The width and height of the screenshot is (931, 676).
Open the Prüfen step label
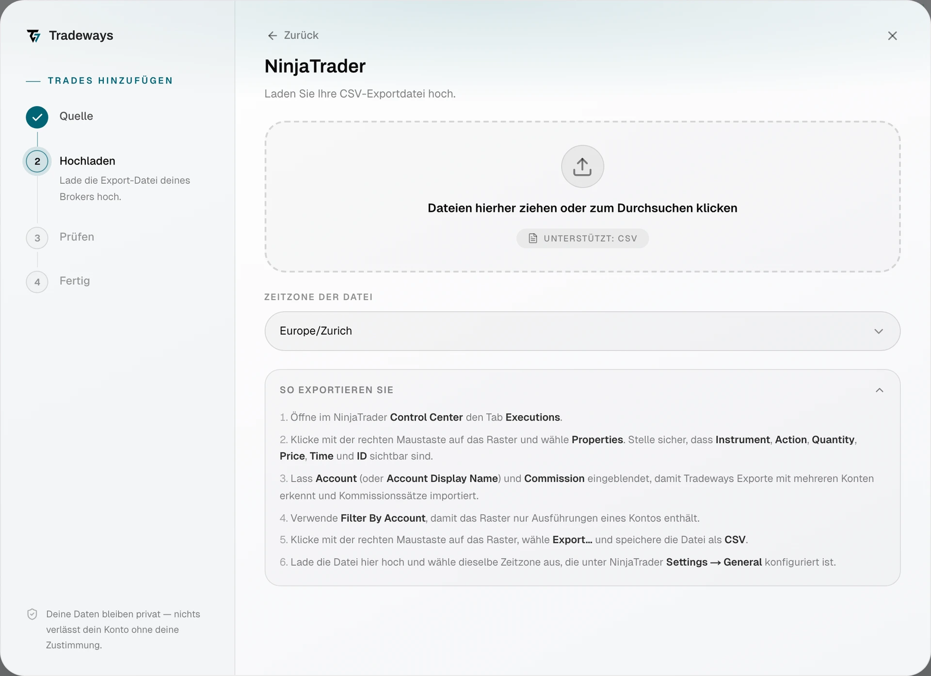tap(77, 237)
